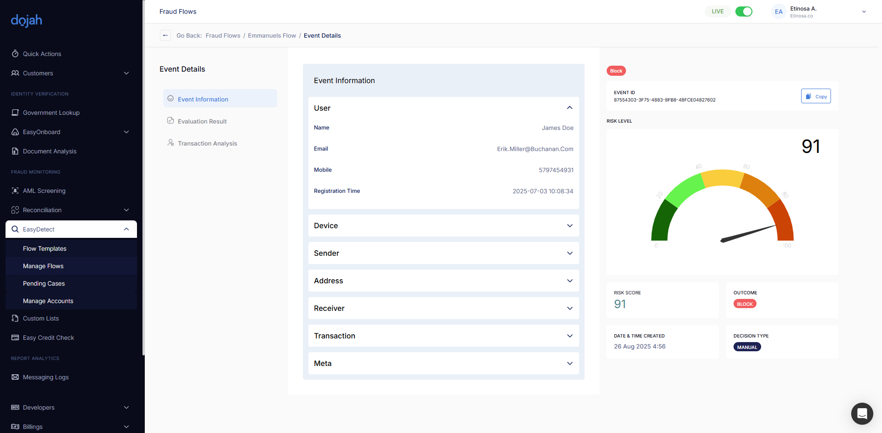Click the Easy Credit Check card icon
Screen dimensions: 882x433
(15, 337)
